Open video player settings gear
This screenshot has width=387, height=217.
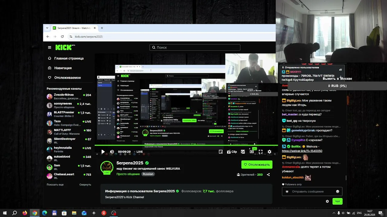(269, 152)
